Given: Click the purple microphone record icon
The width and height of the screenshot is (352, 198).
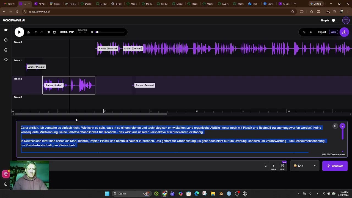Looking at the screenshot, I should 342,126.
